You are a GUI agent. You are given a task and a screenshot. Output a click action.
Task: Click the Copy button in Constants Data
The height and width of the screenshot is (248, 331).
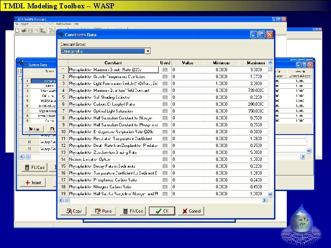(74, 211)
